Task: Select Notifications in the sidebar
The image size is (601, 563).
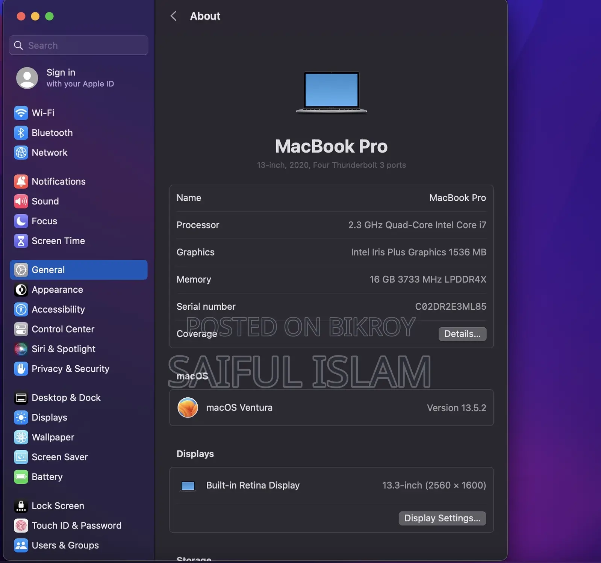Action: click(79, 182)
